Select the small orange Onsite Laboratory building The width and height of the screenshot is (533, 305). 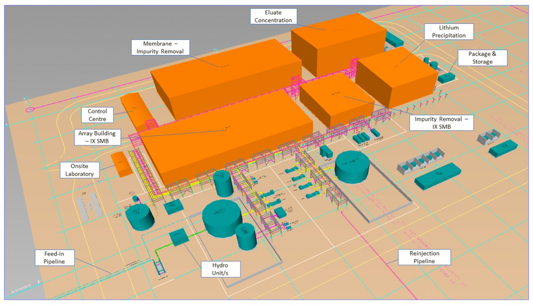tap(121, 164)
